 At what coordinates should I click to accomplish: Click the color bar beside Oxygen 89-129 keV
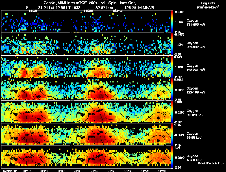pyautogui.click(x=172, y=112)
